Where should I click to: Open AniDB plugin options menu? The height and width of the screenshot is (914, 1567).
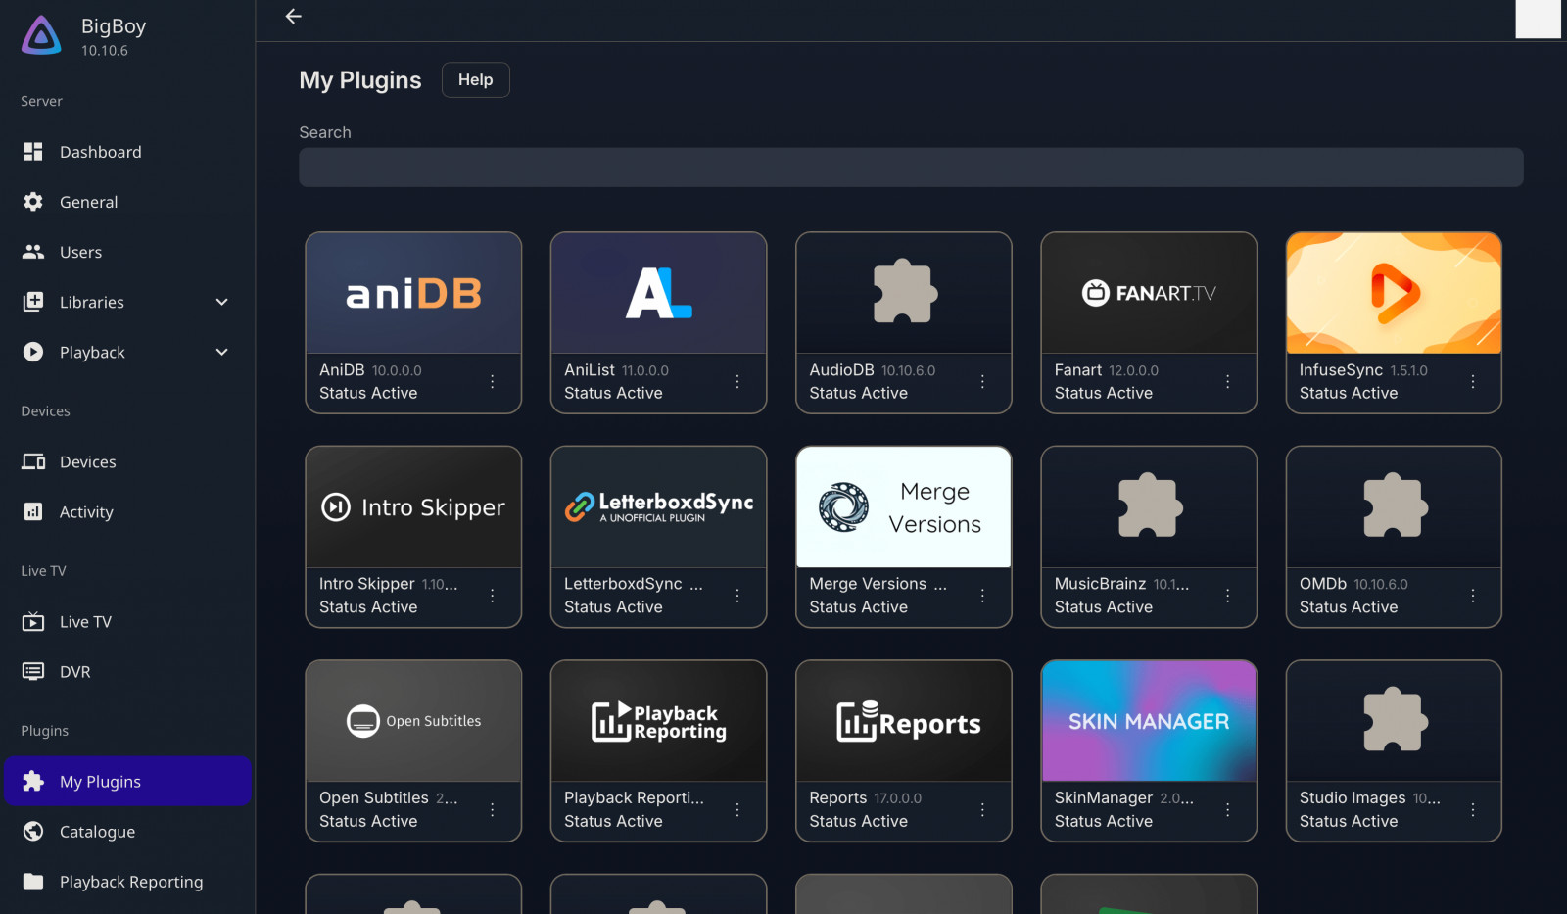pos(493,382)
